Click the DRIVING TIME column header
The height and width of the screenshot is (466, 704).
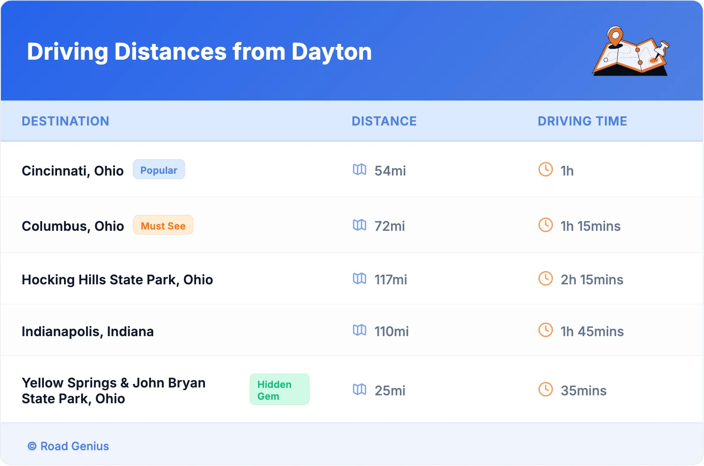[582, 121]
